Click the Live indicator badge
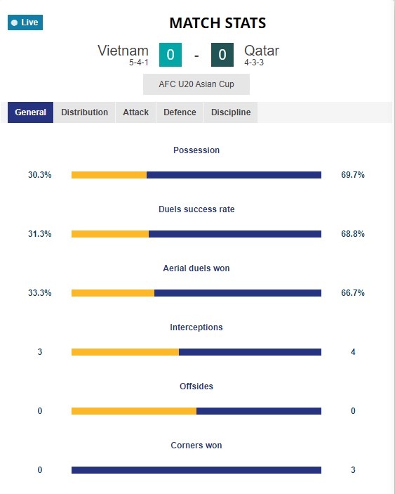The height and width of the screenshot is (494, 395). (x=25, y=22)
